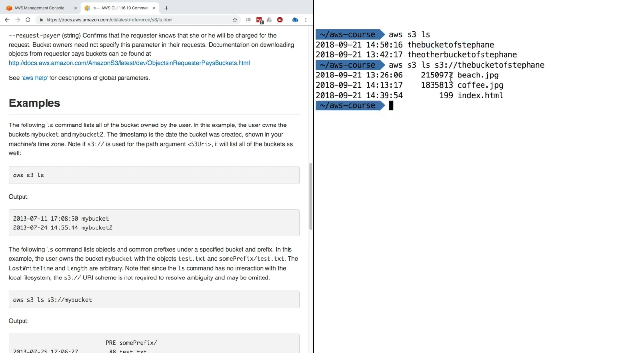This screenshot has width=627, height=353.
Task: Click the blue cloud extension icon
Action: tap(295, 20)
